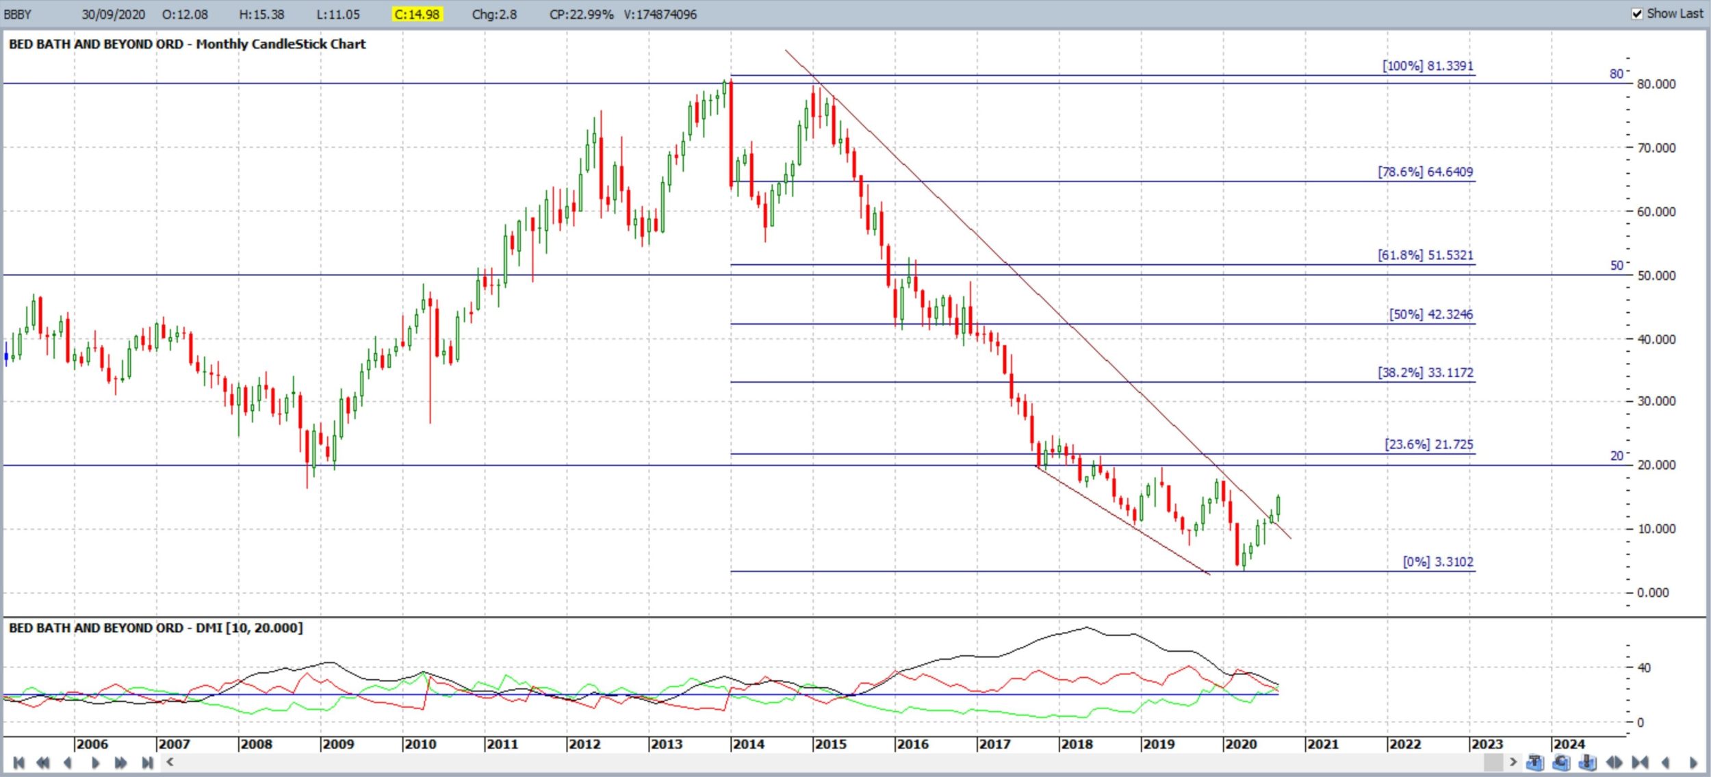
Task: Click the horizontal scrollbar right chevron
Action: pyautogui.click(x=1513, y=762)
